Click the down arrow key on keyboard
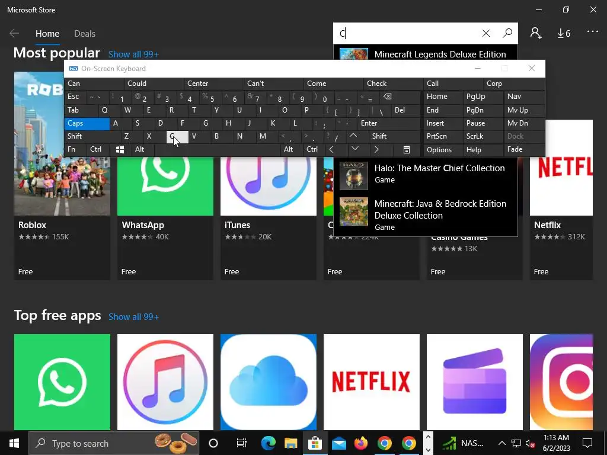Viewport: 607px width, 455px height. 355,149
